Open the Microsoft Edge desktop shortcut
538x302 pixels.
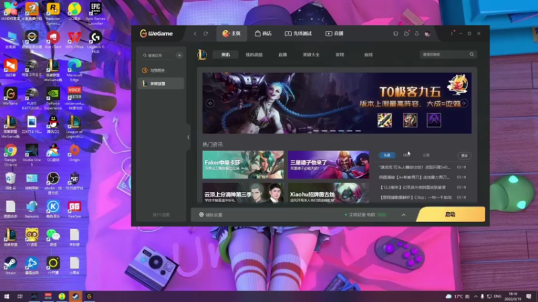(74, 70)
